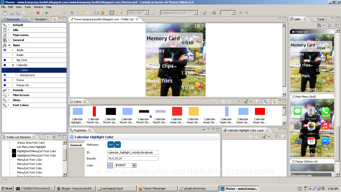
Task: Save the theme with the floppy disk icon
Action: 12,13
